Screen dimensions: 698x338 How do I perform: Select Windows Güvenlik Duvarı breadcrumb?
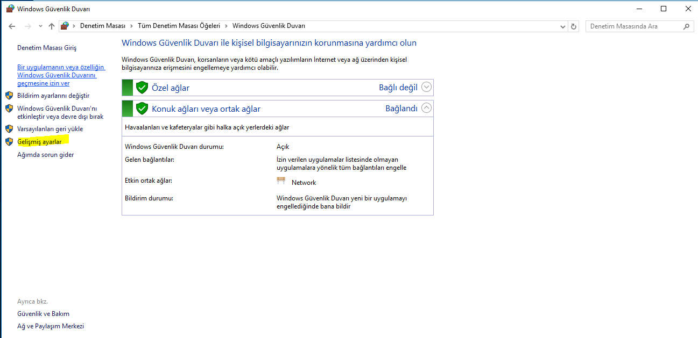269,26
